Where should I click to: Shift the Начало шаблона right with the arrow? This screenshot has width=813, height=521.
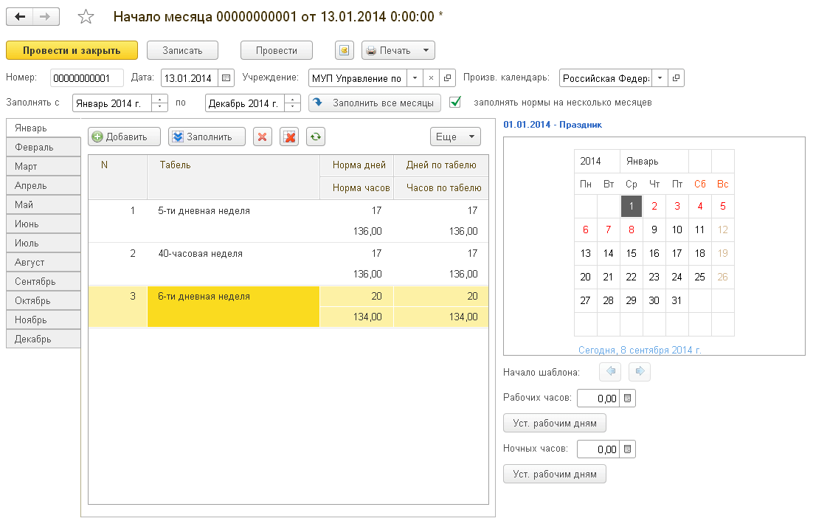coord(640,372)
